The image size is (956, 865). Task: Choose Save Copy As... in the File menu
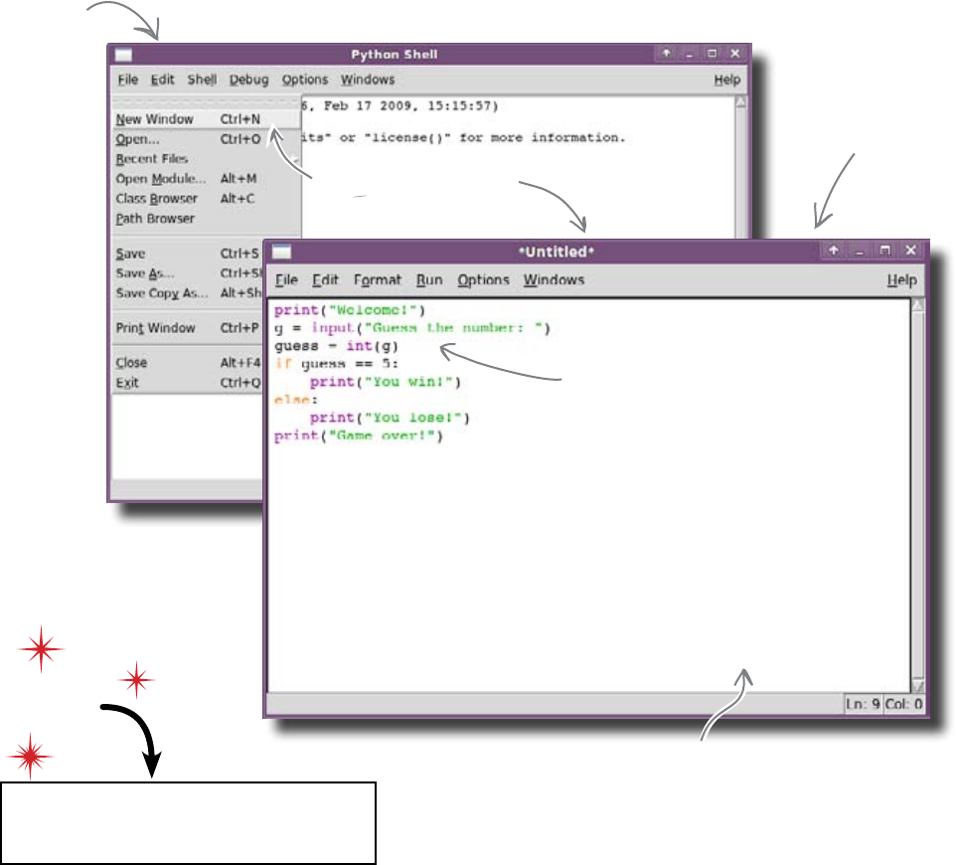[188, 293]
